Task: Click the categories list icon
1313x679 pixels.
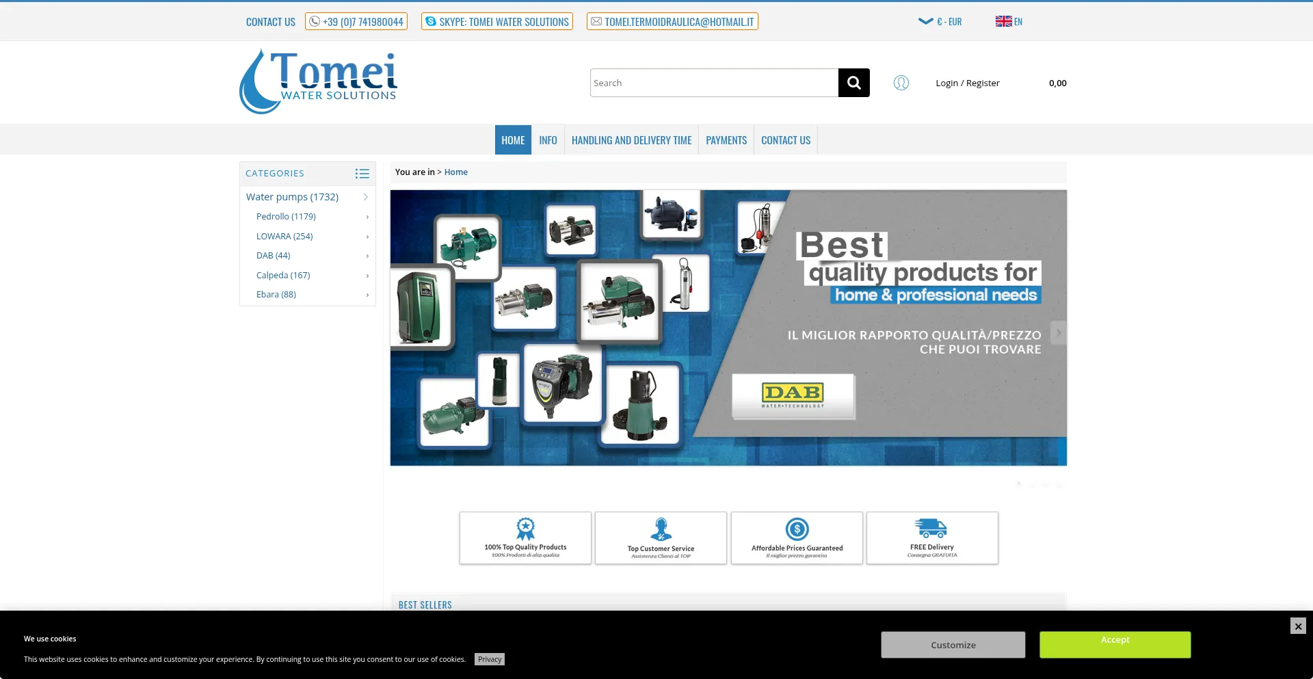Action: tap(362, 174)
